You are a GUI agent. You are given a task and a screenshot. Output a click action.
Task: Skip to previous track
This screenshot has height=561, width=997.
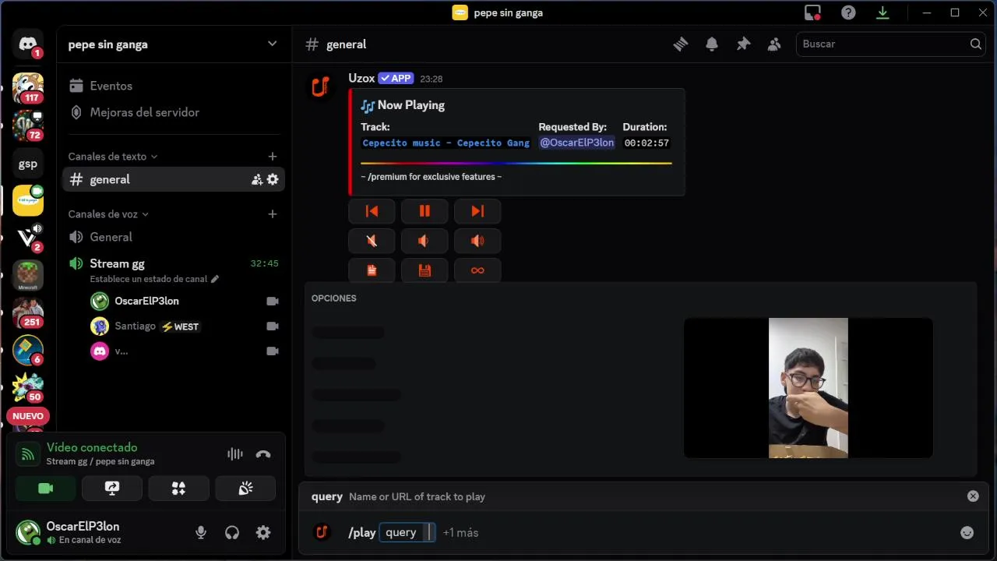pos(372,211)
